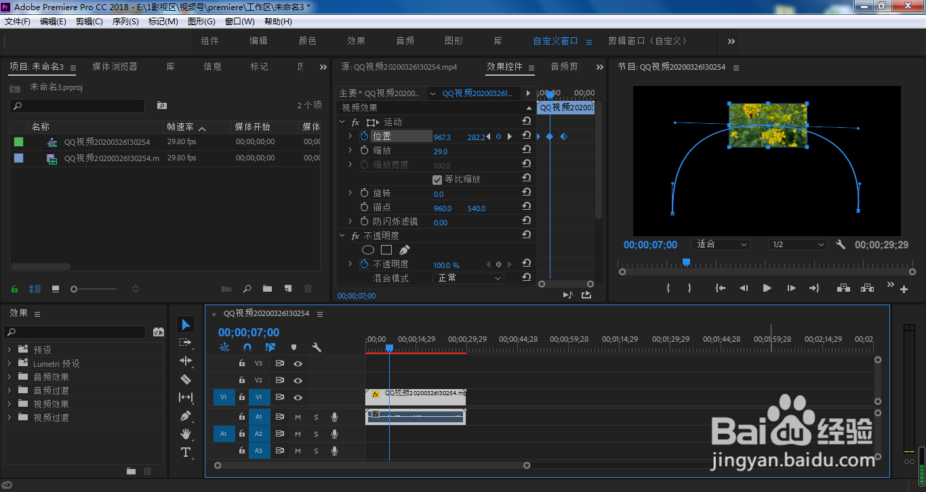Select the Hand tool
The width and height of the screenshot is (926, 492).
pos(186,434)
